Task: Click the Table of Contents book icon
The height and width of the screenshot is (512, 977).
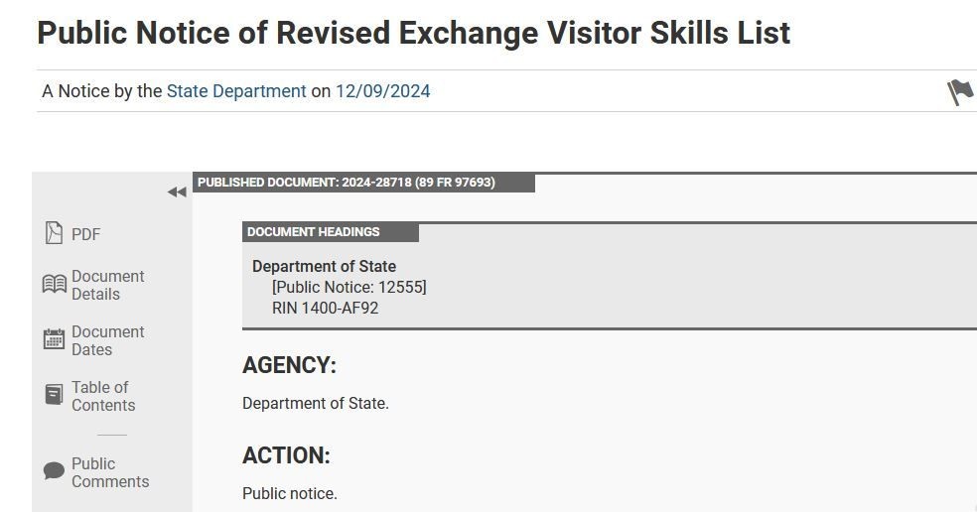Action: tap(54, 395)
